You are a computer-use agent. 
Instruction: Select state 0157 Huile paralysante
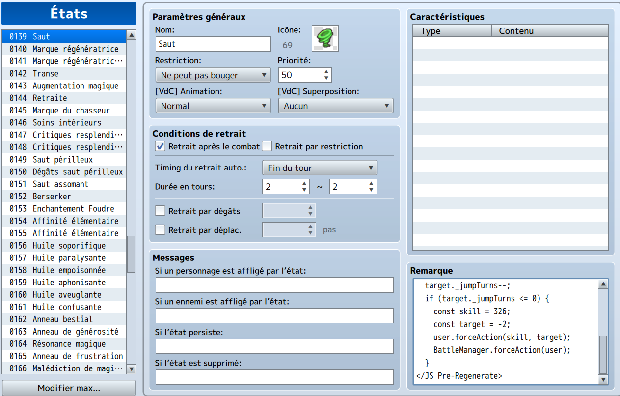(64, 257)
